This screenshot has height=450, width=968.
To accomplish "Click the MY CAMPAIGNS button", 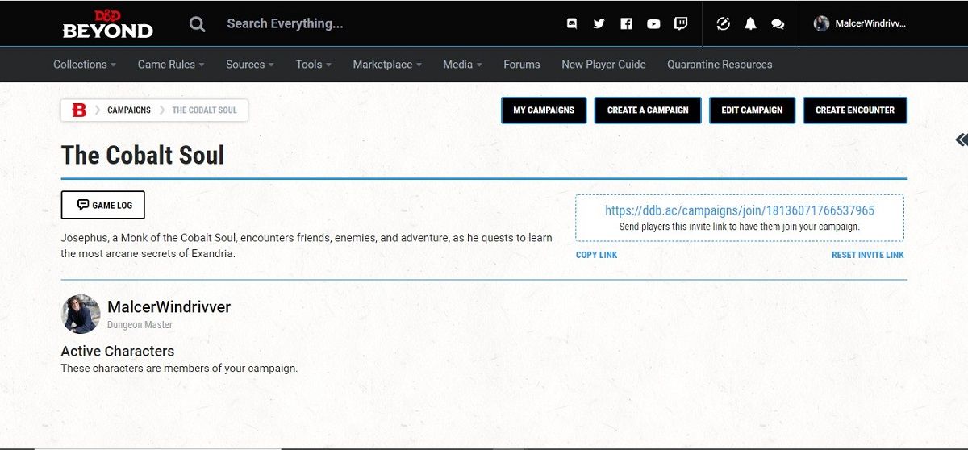I will [x=544, y=110].
